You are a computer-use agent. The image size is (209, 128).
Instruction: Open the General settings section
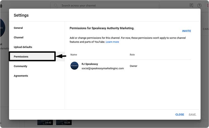pos(18,28)
